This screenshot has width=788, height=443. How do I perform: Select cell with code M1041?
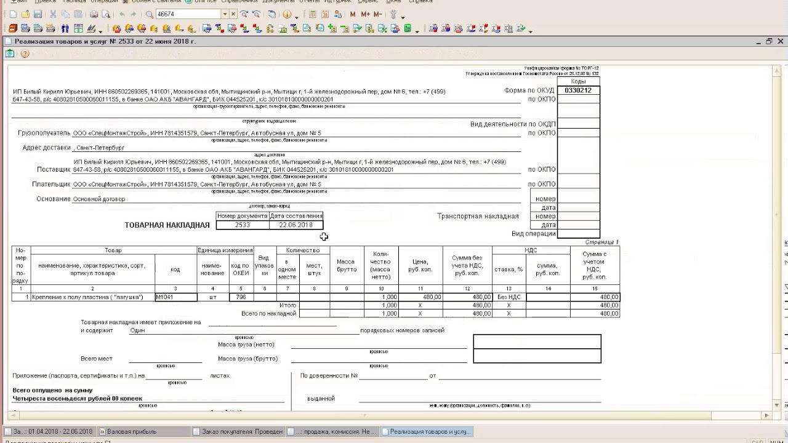pyautogui.click(x=176, y=297)
